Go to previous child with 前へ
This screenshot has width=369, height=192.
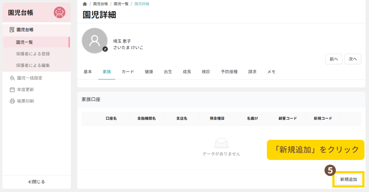click(x=333, y=59)
